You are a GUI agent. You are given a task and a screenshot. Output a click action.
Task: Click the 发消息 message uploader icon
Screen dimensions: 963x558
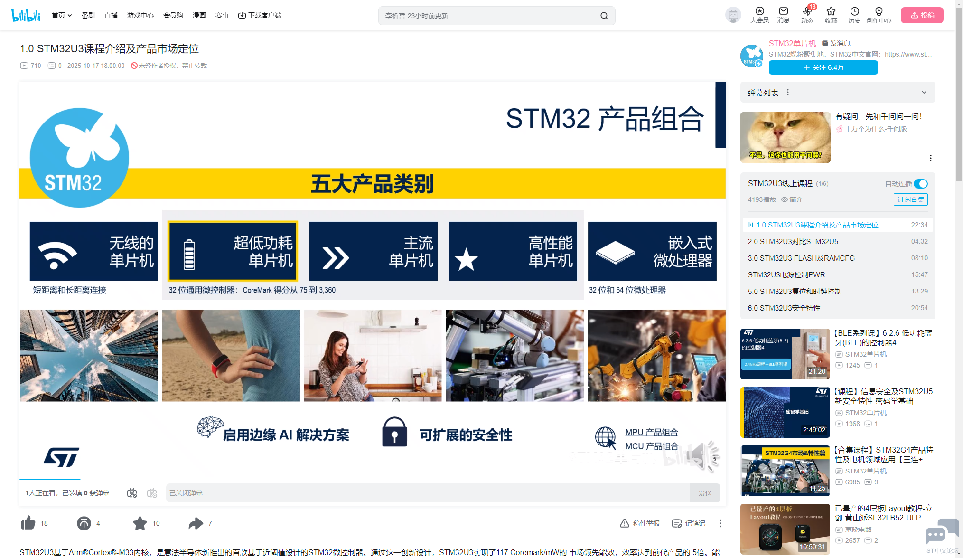click(x=825, y=43)
